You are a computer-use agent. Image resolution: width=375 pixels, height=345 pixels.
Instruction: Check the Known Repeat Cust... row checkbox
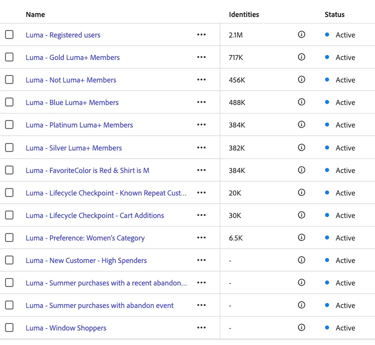[9, 192]
